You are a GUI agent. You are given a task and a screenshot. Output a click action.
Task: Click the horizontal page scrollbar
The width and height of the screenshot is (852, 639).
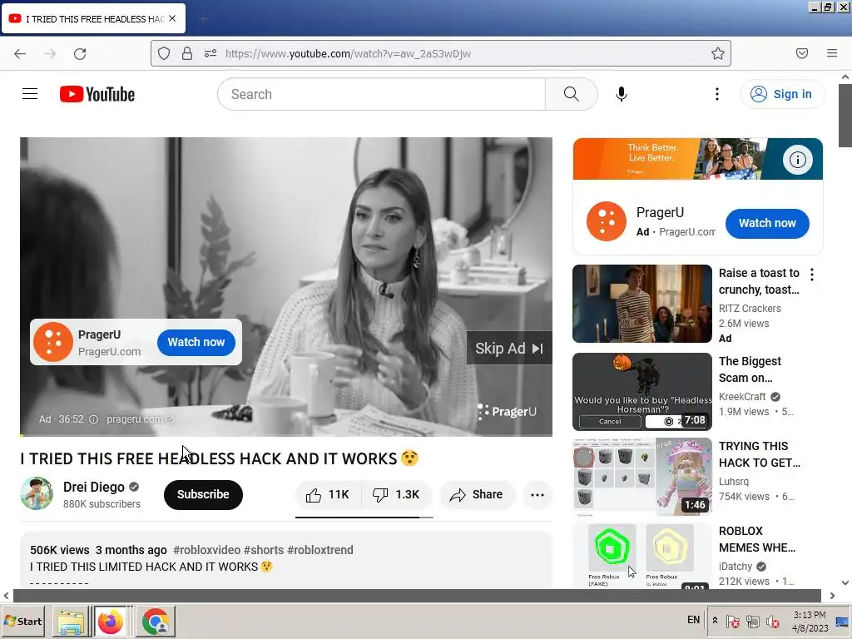click(x=418, y=596)
